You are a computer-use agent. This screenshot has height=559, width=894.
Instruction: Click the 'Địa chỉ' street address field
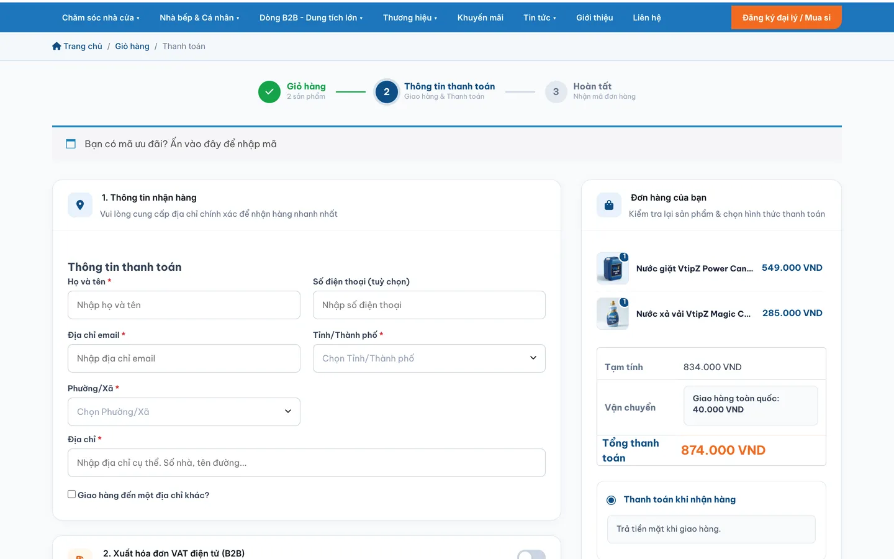(x=307, y=463)
